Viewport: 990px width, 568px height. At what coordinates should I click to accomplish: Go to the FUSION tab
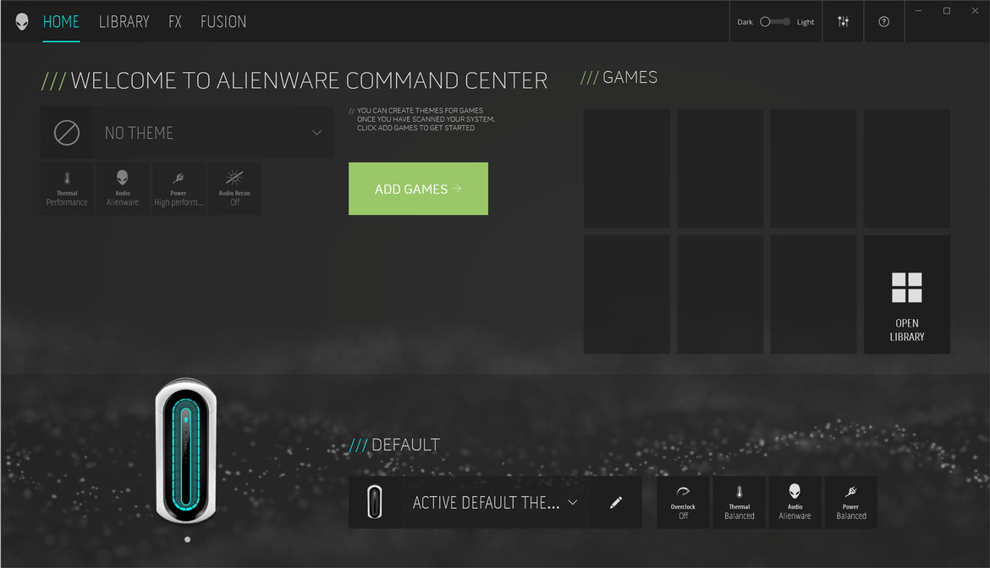[223, 21]
